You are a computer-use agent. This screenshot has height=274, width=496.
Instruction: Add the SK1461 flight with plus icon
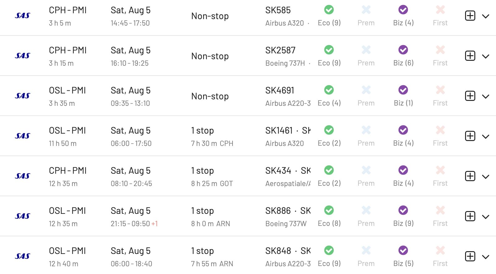pyautogui.click(x=470, y=136)
